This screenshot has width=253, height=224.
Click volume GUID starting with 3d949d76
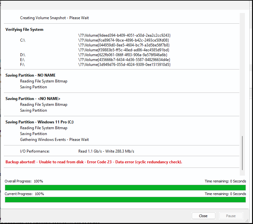124,65
